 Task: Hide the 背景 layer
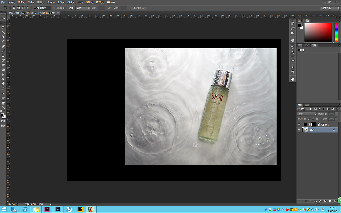point(299,130)
